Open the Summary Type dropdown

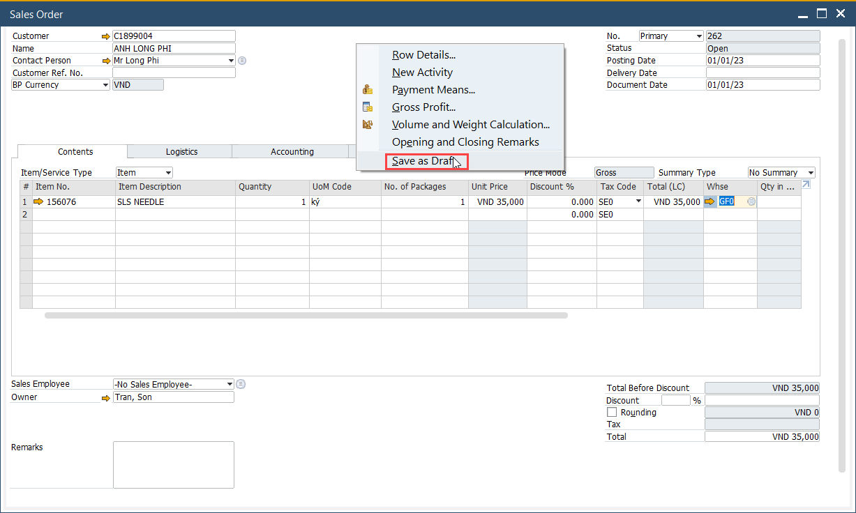[810, 173]
